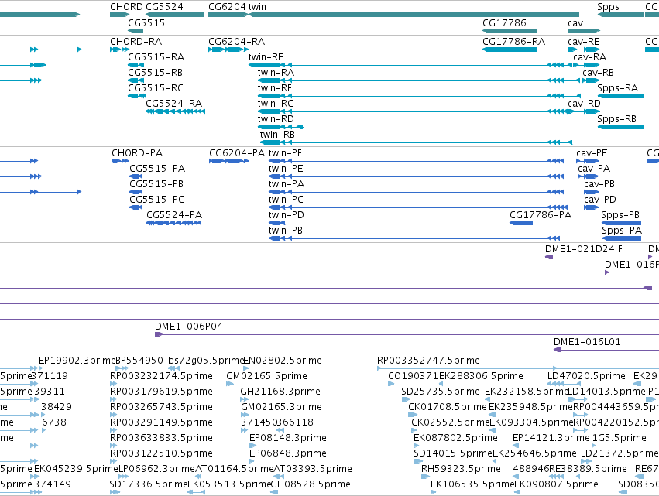This screenshot has height=496, width=659.
Task: Click the EK087802.5prime EST label
Action: [x=455, y=438]
